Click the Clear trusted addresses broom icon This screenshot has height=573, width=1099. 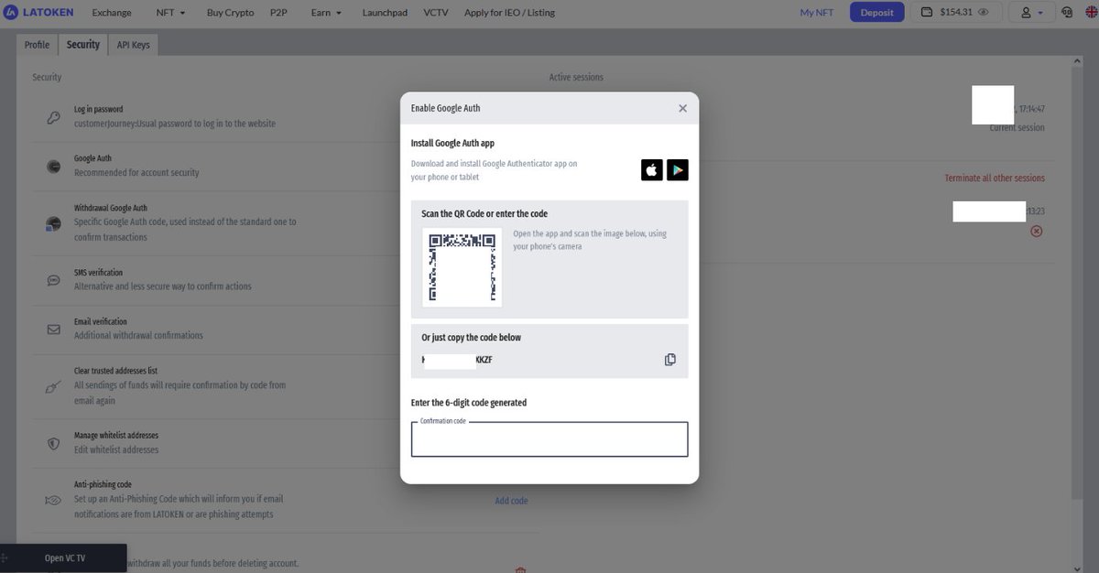(x=53, y=386)
